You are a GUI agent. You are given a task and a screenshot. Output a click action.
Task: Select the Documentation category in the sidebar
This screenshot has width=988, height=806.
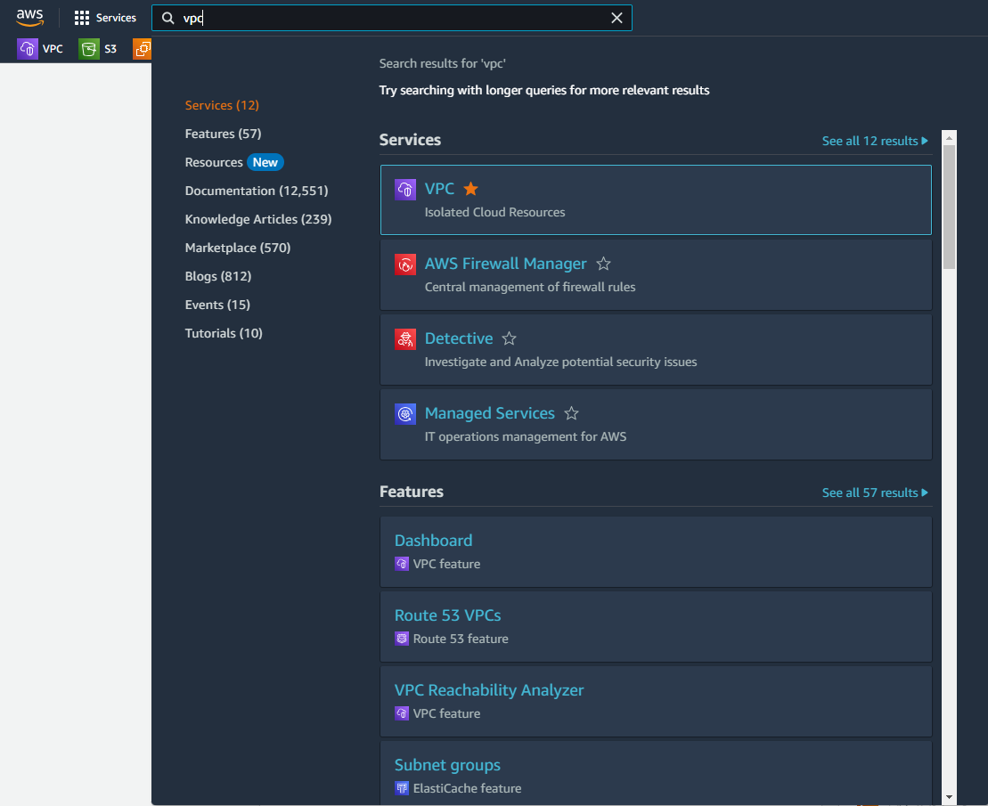256,190
